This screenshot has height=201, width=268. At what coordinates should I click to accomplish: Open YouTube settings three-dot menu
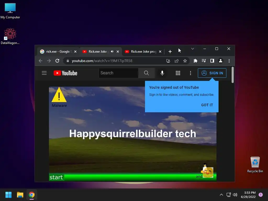(191, 73)
